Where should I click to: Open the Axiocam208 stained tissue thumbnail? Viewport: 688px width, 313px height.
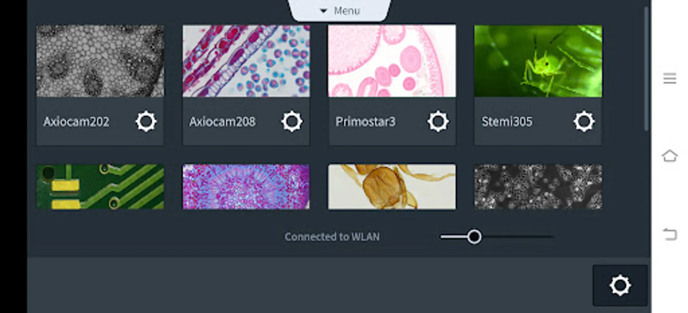coord(246,61)
